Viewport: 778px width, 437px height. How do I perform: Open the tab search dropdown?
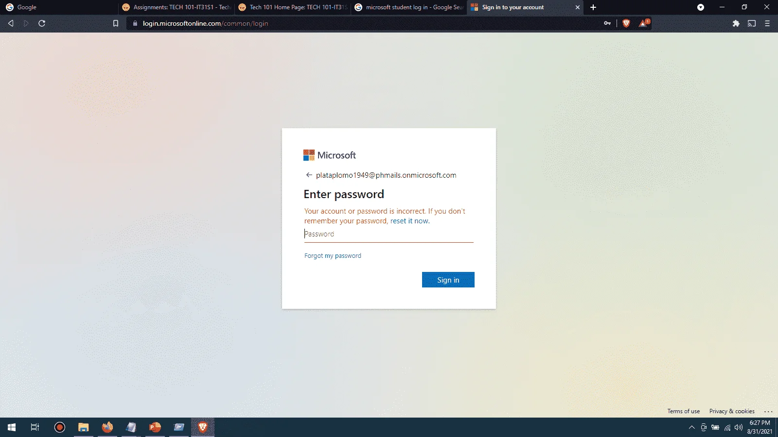(701, 7)
